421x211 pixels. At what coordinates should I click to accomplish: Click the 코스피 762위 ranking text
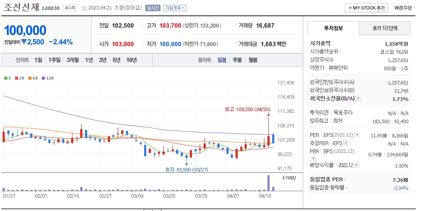pos(394,52)
